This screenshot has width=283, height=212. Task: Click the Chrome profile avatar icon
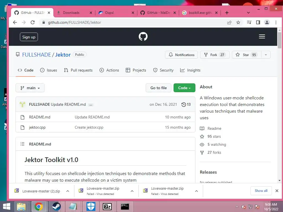click(x=267, y=22)
